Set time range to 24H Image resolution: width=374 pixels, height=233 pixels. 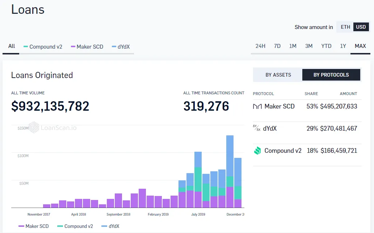point(260,46)
